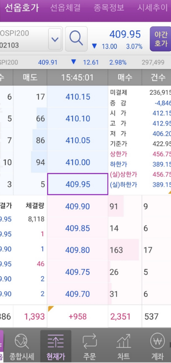This screenshot has height=363, width=171.
Task: Tap ask quantity 94
Action: [40, 162]
